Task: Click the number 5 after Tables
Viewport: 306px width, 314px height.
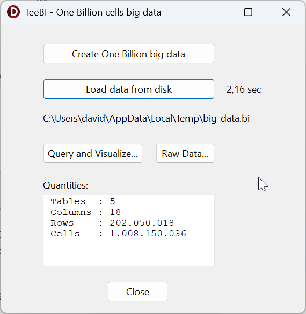Action: [x=112, y=201]
